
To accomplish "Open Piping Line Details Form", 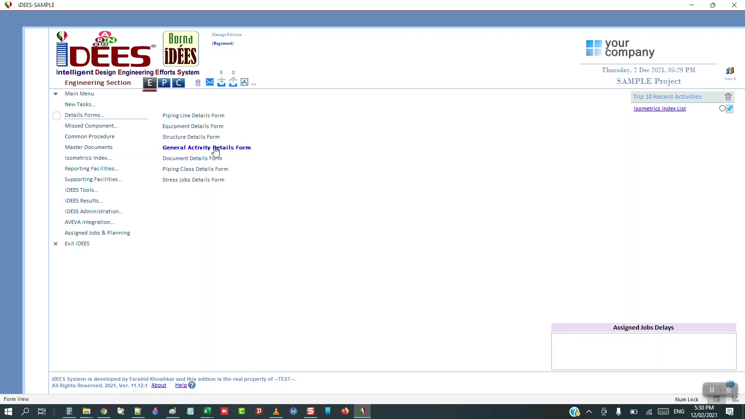I will pyautogui.click(x=193, y=115).
